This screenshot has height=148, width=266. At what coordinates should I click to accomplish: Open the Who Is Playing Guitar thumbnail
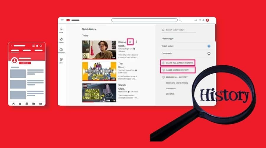pos(99,71)
